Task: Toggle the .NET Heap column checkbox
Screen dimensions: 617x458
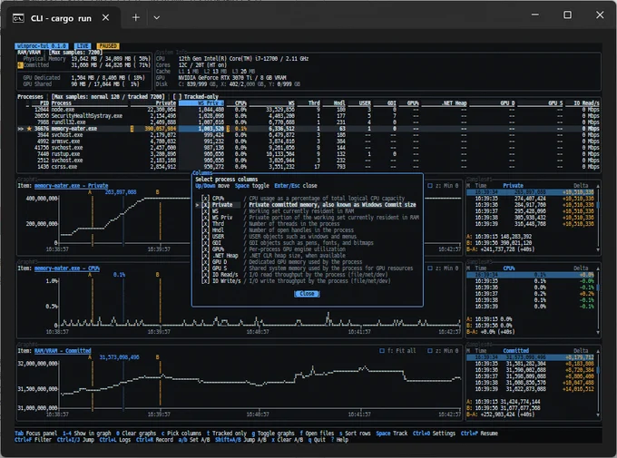Action: click(x=205, y=256)
